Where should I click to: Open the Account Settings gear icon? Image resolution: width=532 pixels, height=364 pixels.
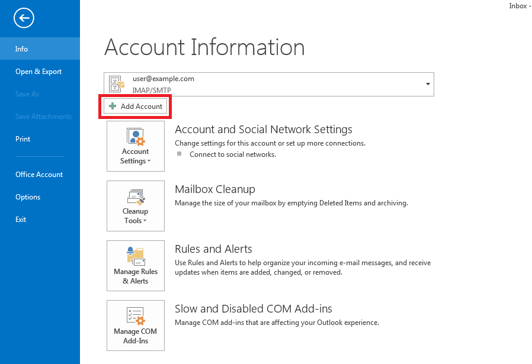tap(136, 137)
